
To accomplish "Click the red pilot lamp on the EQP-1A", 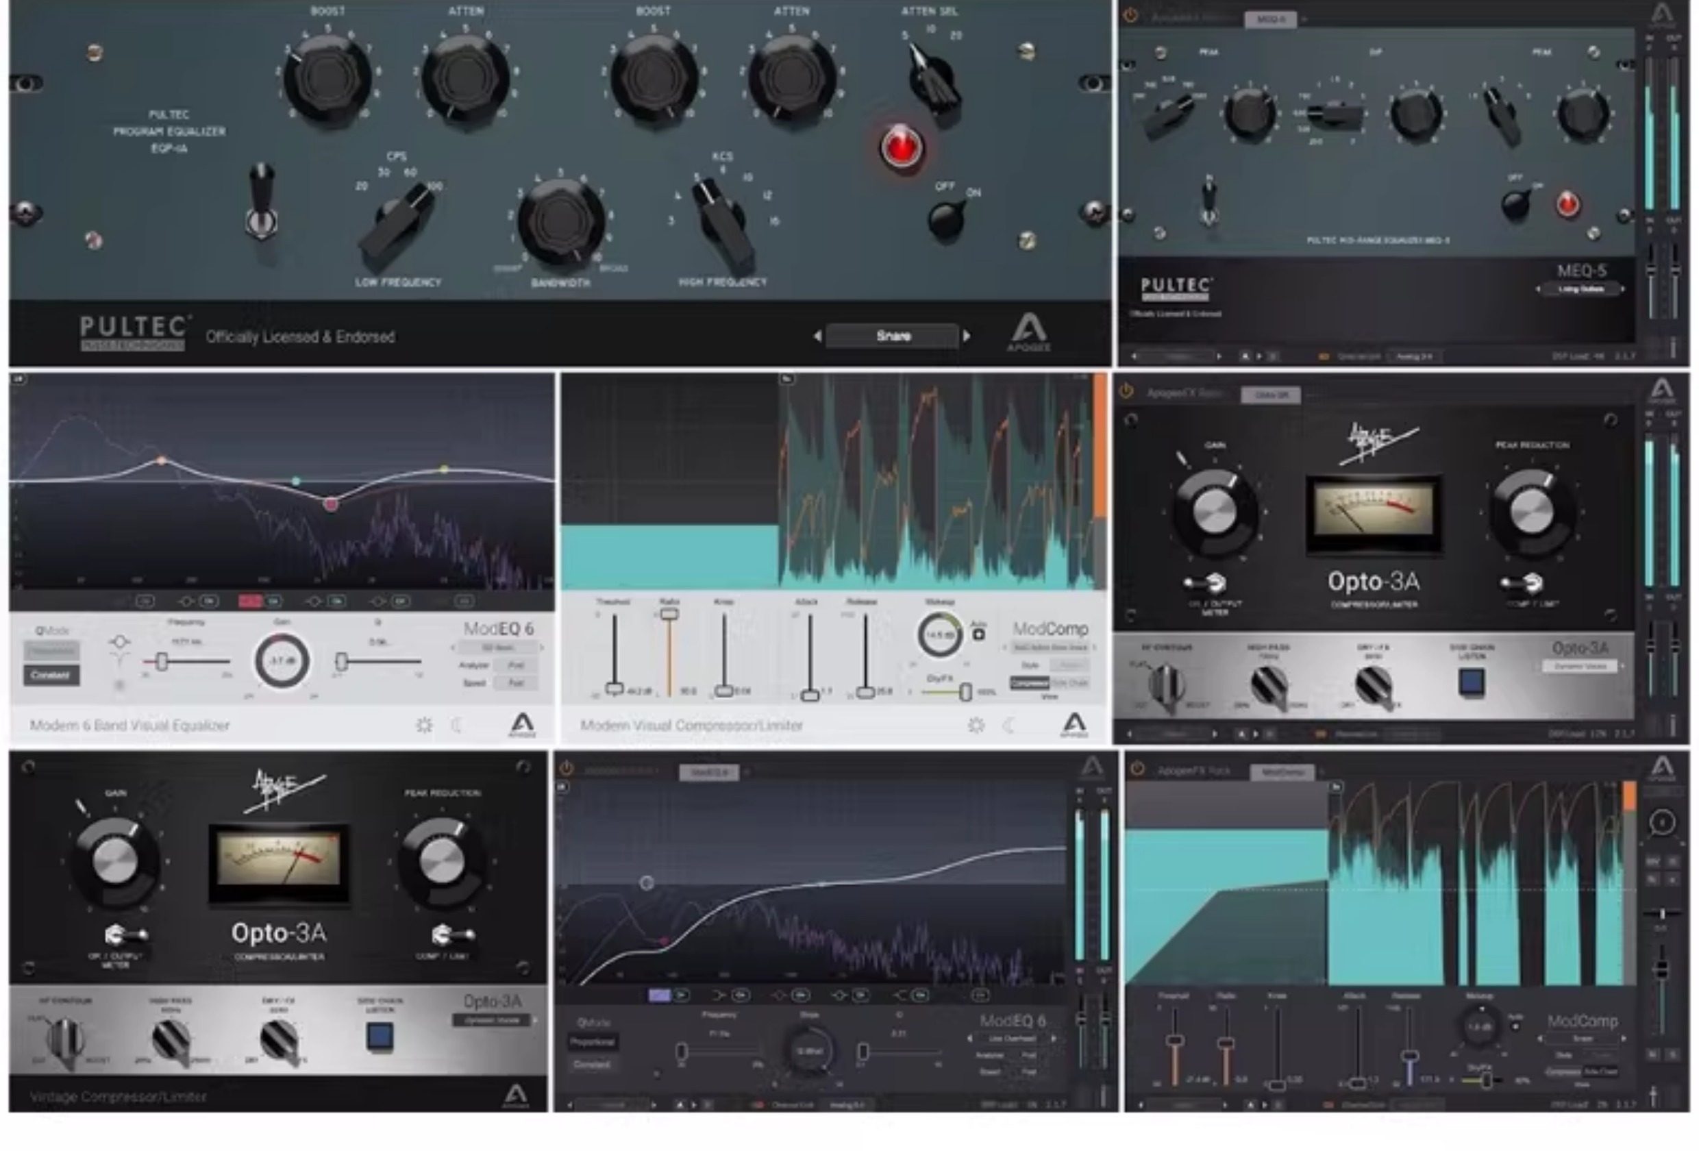I will click(x=901, y=146).
